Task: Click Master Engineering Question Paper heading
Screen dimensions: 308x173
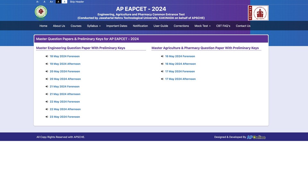Action: [81, 48]
